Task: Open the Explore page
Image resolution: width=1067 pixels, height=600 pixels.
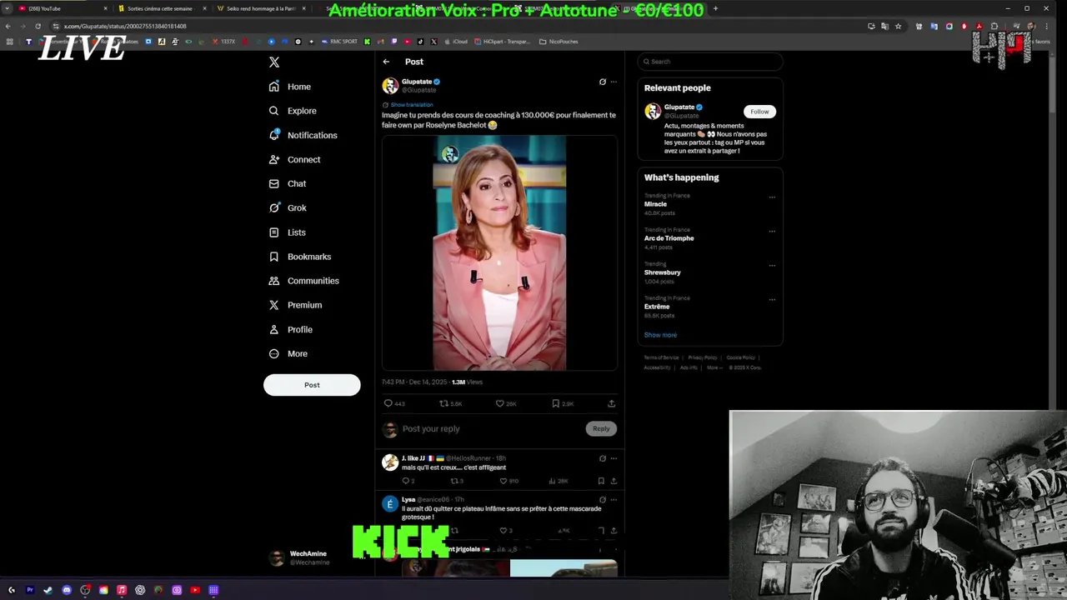Action: [293, 111]
